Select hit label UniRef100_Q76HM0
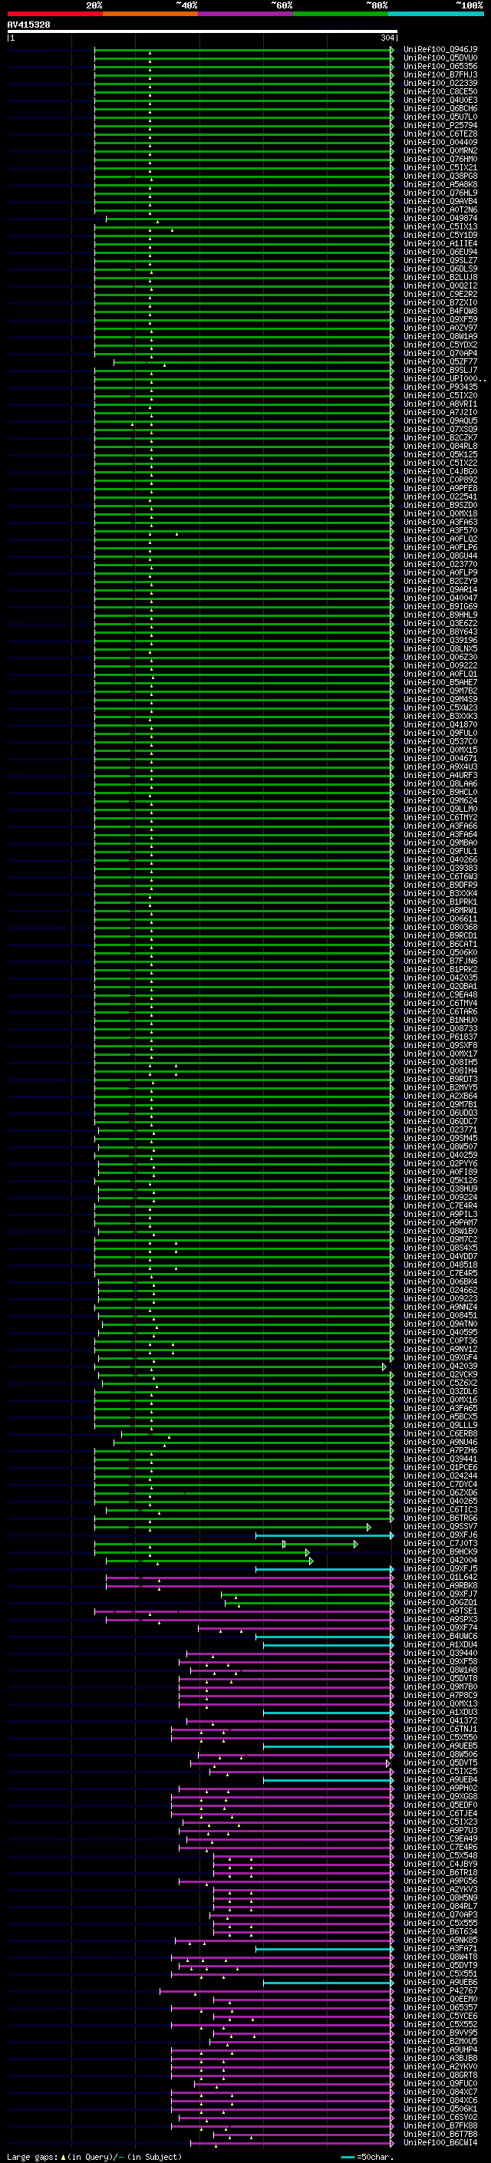Viewport: 491px width, 2163px height. click(440, 159)
